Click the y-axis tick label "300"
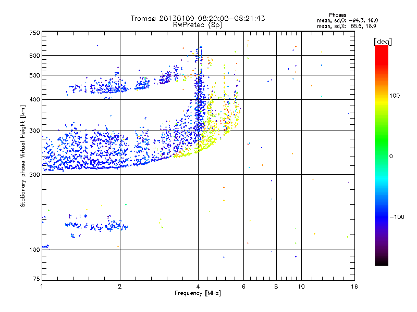Image resolution: width=417 pixels, height=312 pixels. point(34,131)
